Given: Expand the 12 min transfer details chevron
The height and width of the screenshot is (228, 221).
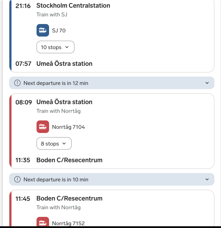Looking at the screenshot, I should pos(207,83).
